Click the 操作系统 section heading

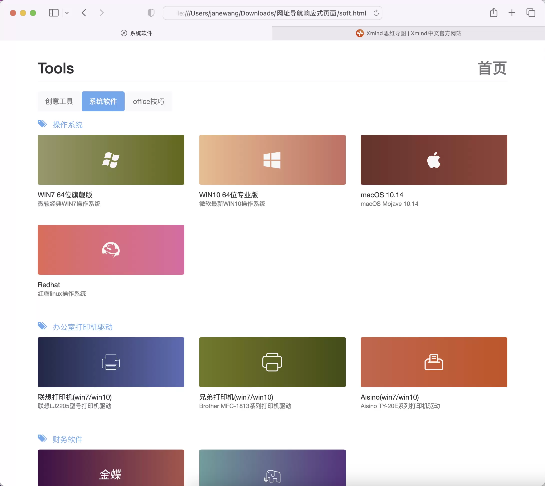[x=67, y=125]
